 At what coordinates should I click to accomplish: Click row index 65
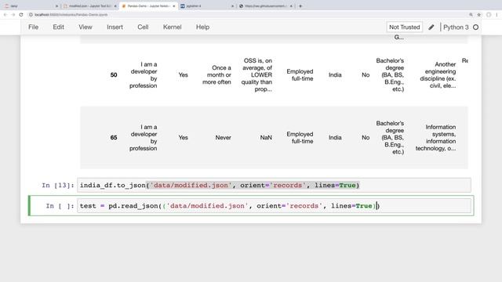coord(114,138)
